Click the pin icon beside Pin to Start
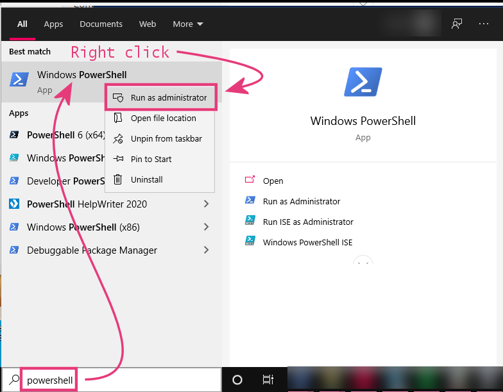503x392 pixels. coord(118,159)
